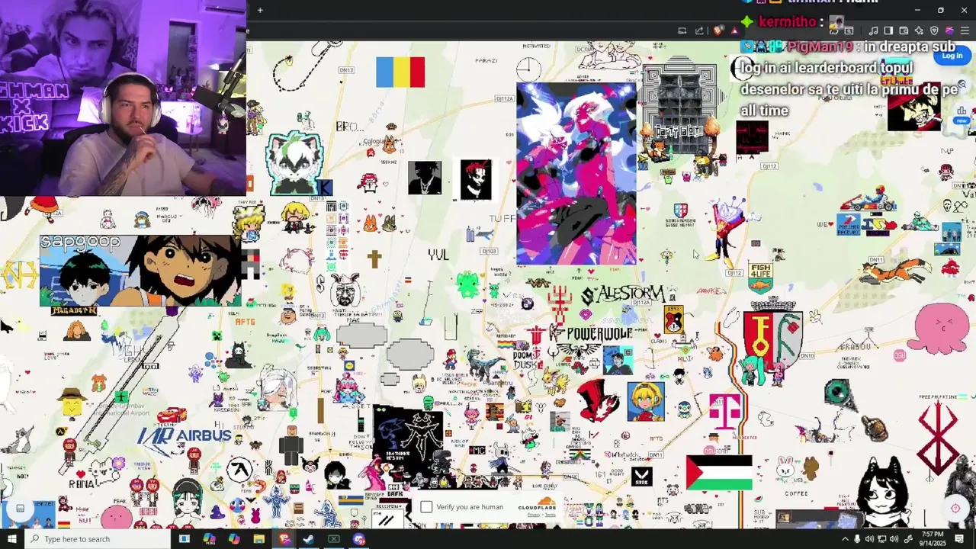Click the COFFEE label artwork
Viewport: 976px width, 549px height.
point(796,493)
